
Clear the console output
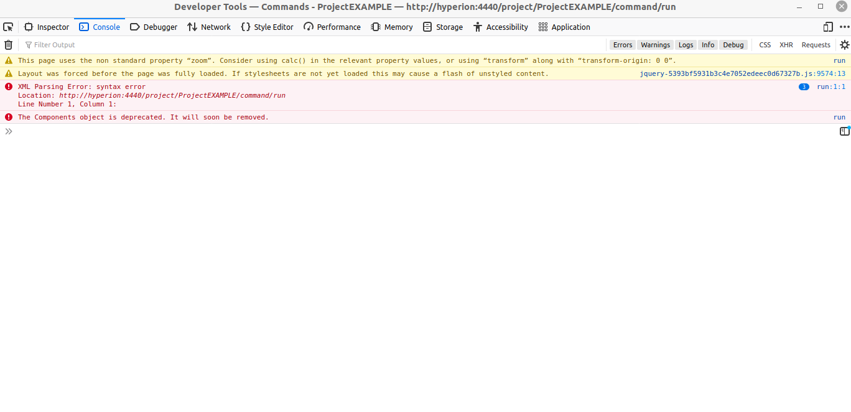pos(8,44)
